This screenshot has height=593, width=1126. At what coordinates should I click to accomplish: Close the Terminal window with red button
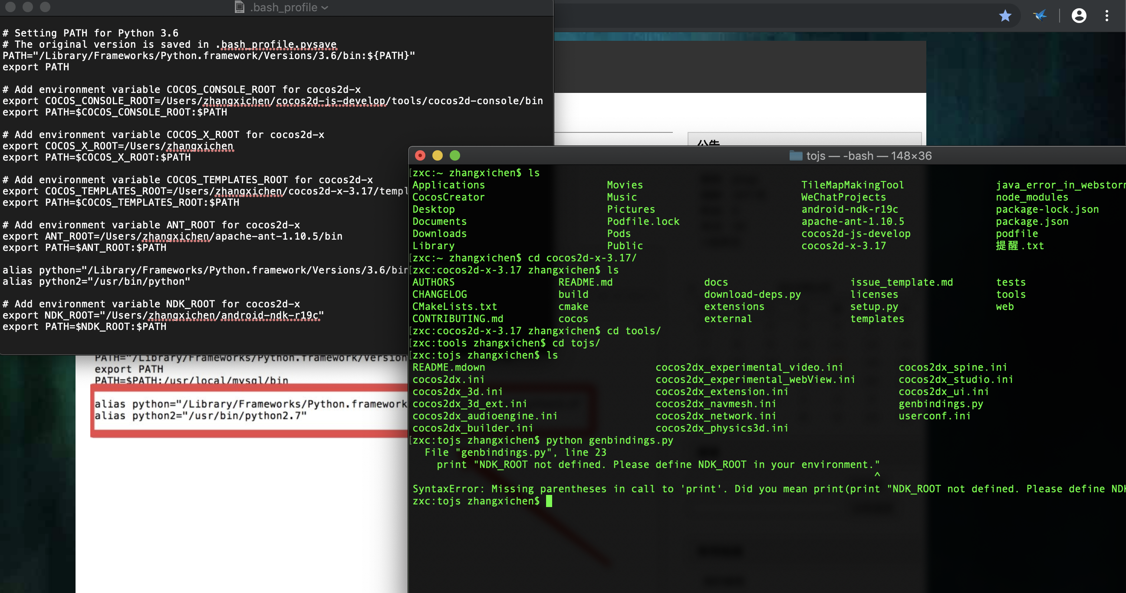(x=420, y=155)
